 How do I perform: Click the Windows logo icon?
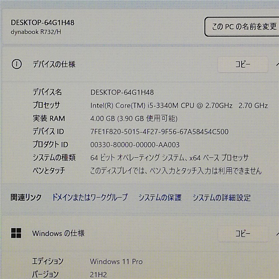point(16,233)
